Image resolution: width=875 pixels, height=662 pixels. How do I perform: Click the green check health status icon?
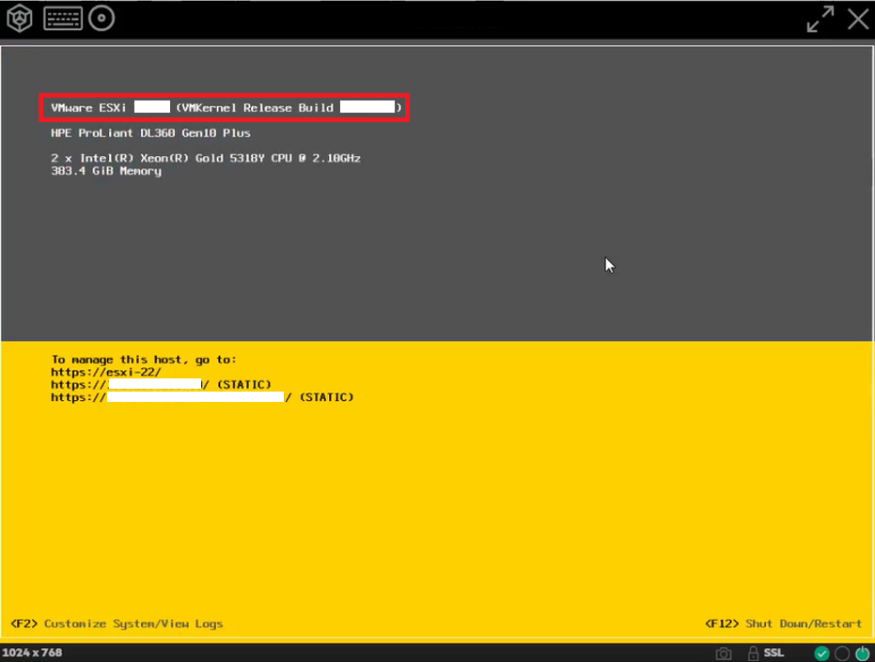[821, 653]
